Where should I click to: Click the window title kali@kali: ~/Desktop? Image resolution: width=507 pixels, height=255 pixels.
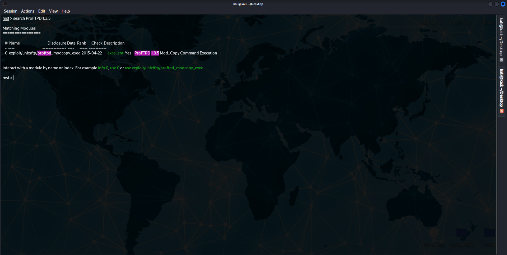click(248, 4)
